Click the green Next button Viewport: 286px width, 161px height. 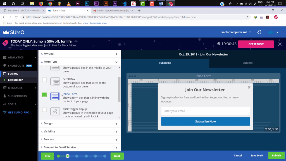coord(117,156)
